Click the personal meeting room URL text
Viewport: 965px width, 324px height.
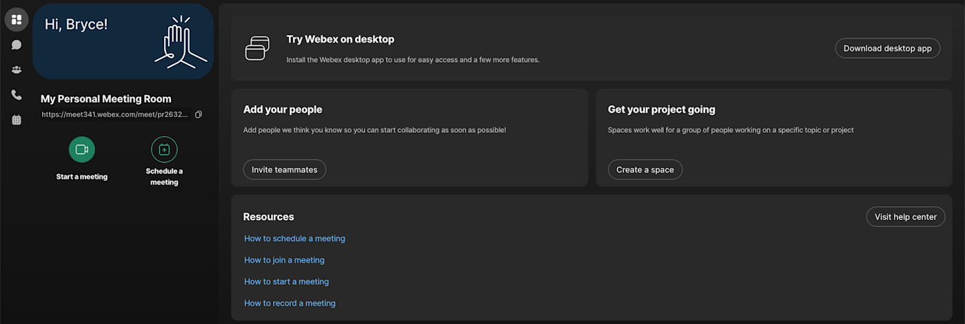(x=114, y=115)
